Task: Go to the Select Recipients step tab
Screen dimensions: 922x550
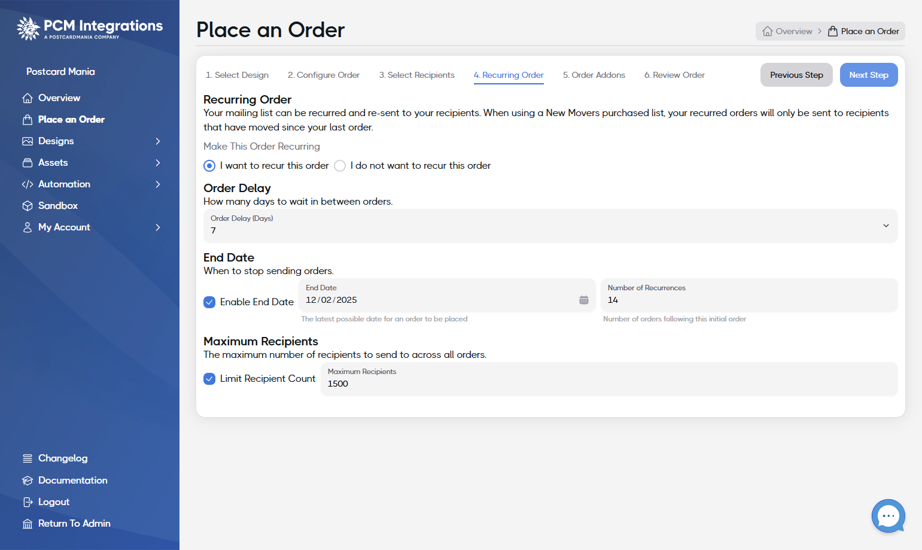Action: (417, 75)
